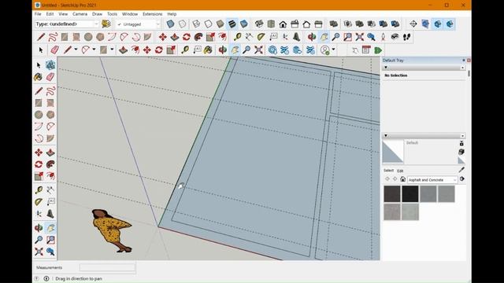Switch to Top view
The image size is (504, 283).
pyautogui.click(x=271, y=24)
